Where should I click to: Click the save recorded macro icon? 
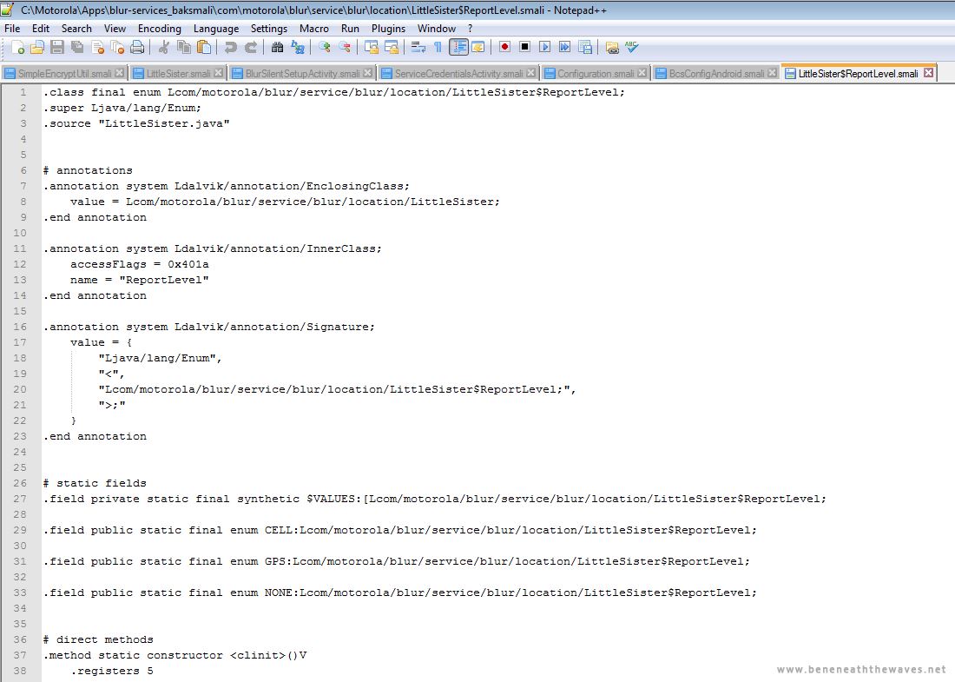(x=584, y=48)
